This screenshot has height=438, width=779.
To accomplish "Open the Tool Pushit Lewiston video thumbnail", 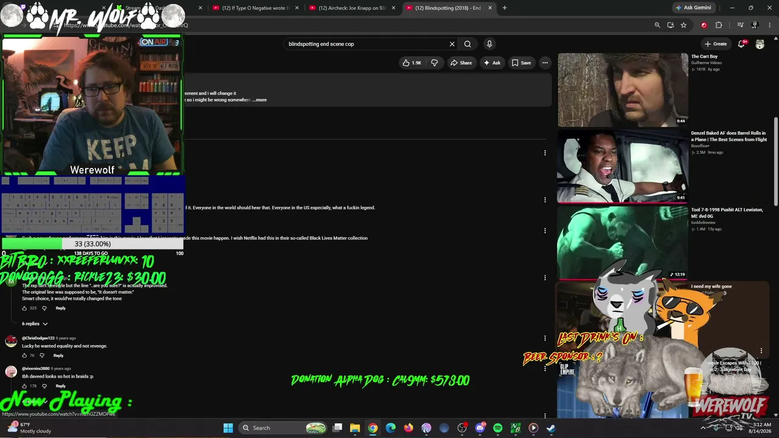I will [623, 243].
